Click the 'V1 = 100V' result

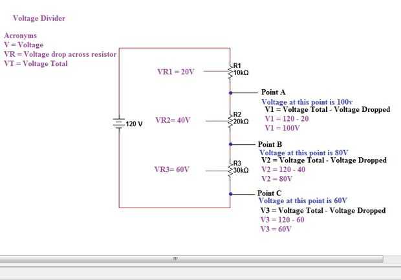(283, 128)
